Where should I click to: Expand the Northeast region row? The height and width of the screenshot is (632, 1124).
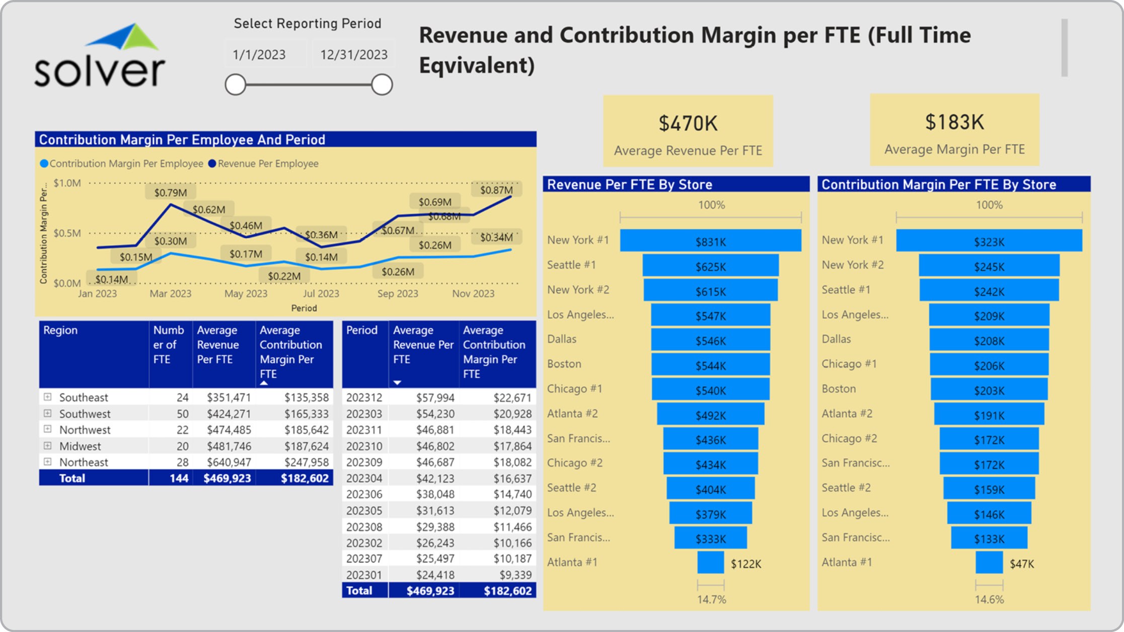[x=47, y=461]
